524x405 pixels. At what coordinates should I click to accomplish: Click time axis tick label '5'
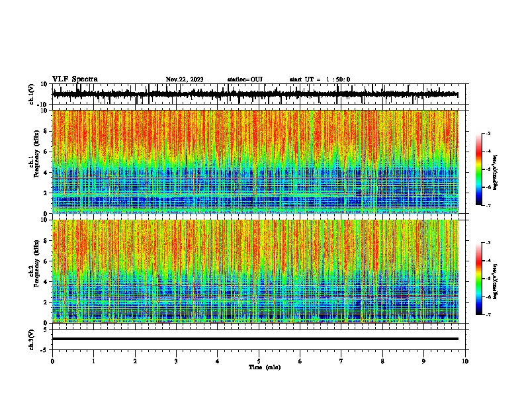pyautogui.click(x=259, y=361)
